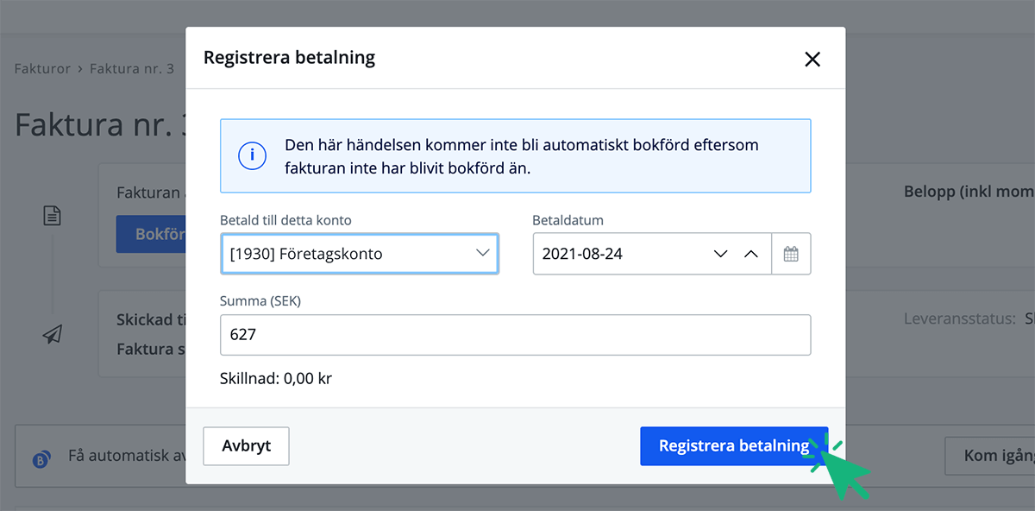Click the downward chevron on the account selector
Viewport: 1035px width, 511px height.
point(483,253)
